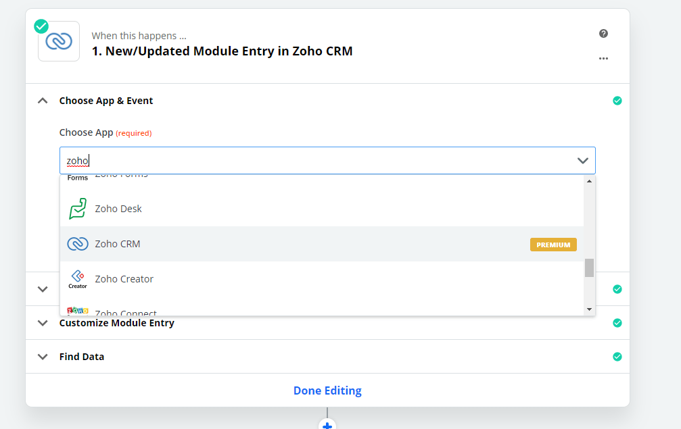This screenshot has width=681, height=429.
Task: Click the "When this happens ..." label
Action: tap(139, 36)
